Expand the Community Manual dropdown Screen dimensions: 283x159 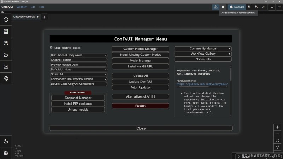point(203,49)
